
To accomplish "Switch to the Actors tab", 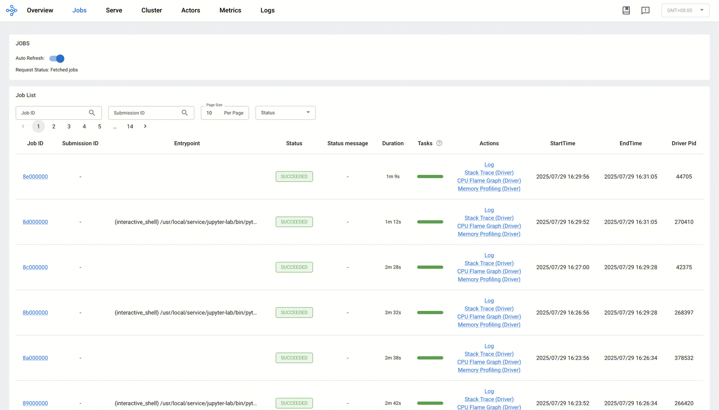I will [191, 10].
